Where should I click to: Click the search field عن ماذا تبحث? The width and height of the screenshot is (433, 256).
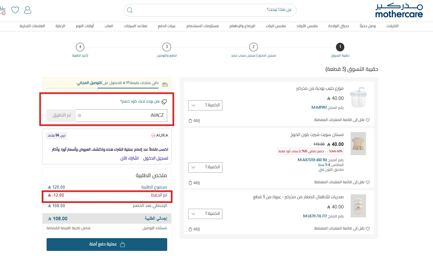click(210, 10)
